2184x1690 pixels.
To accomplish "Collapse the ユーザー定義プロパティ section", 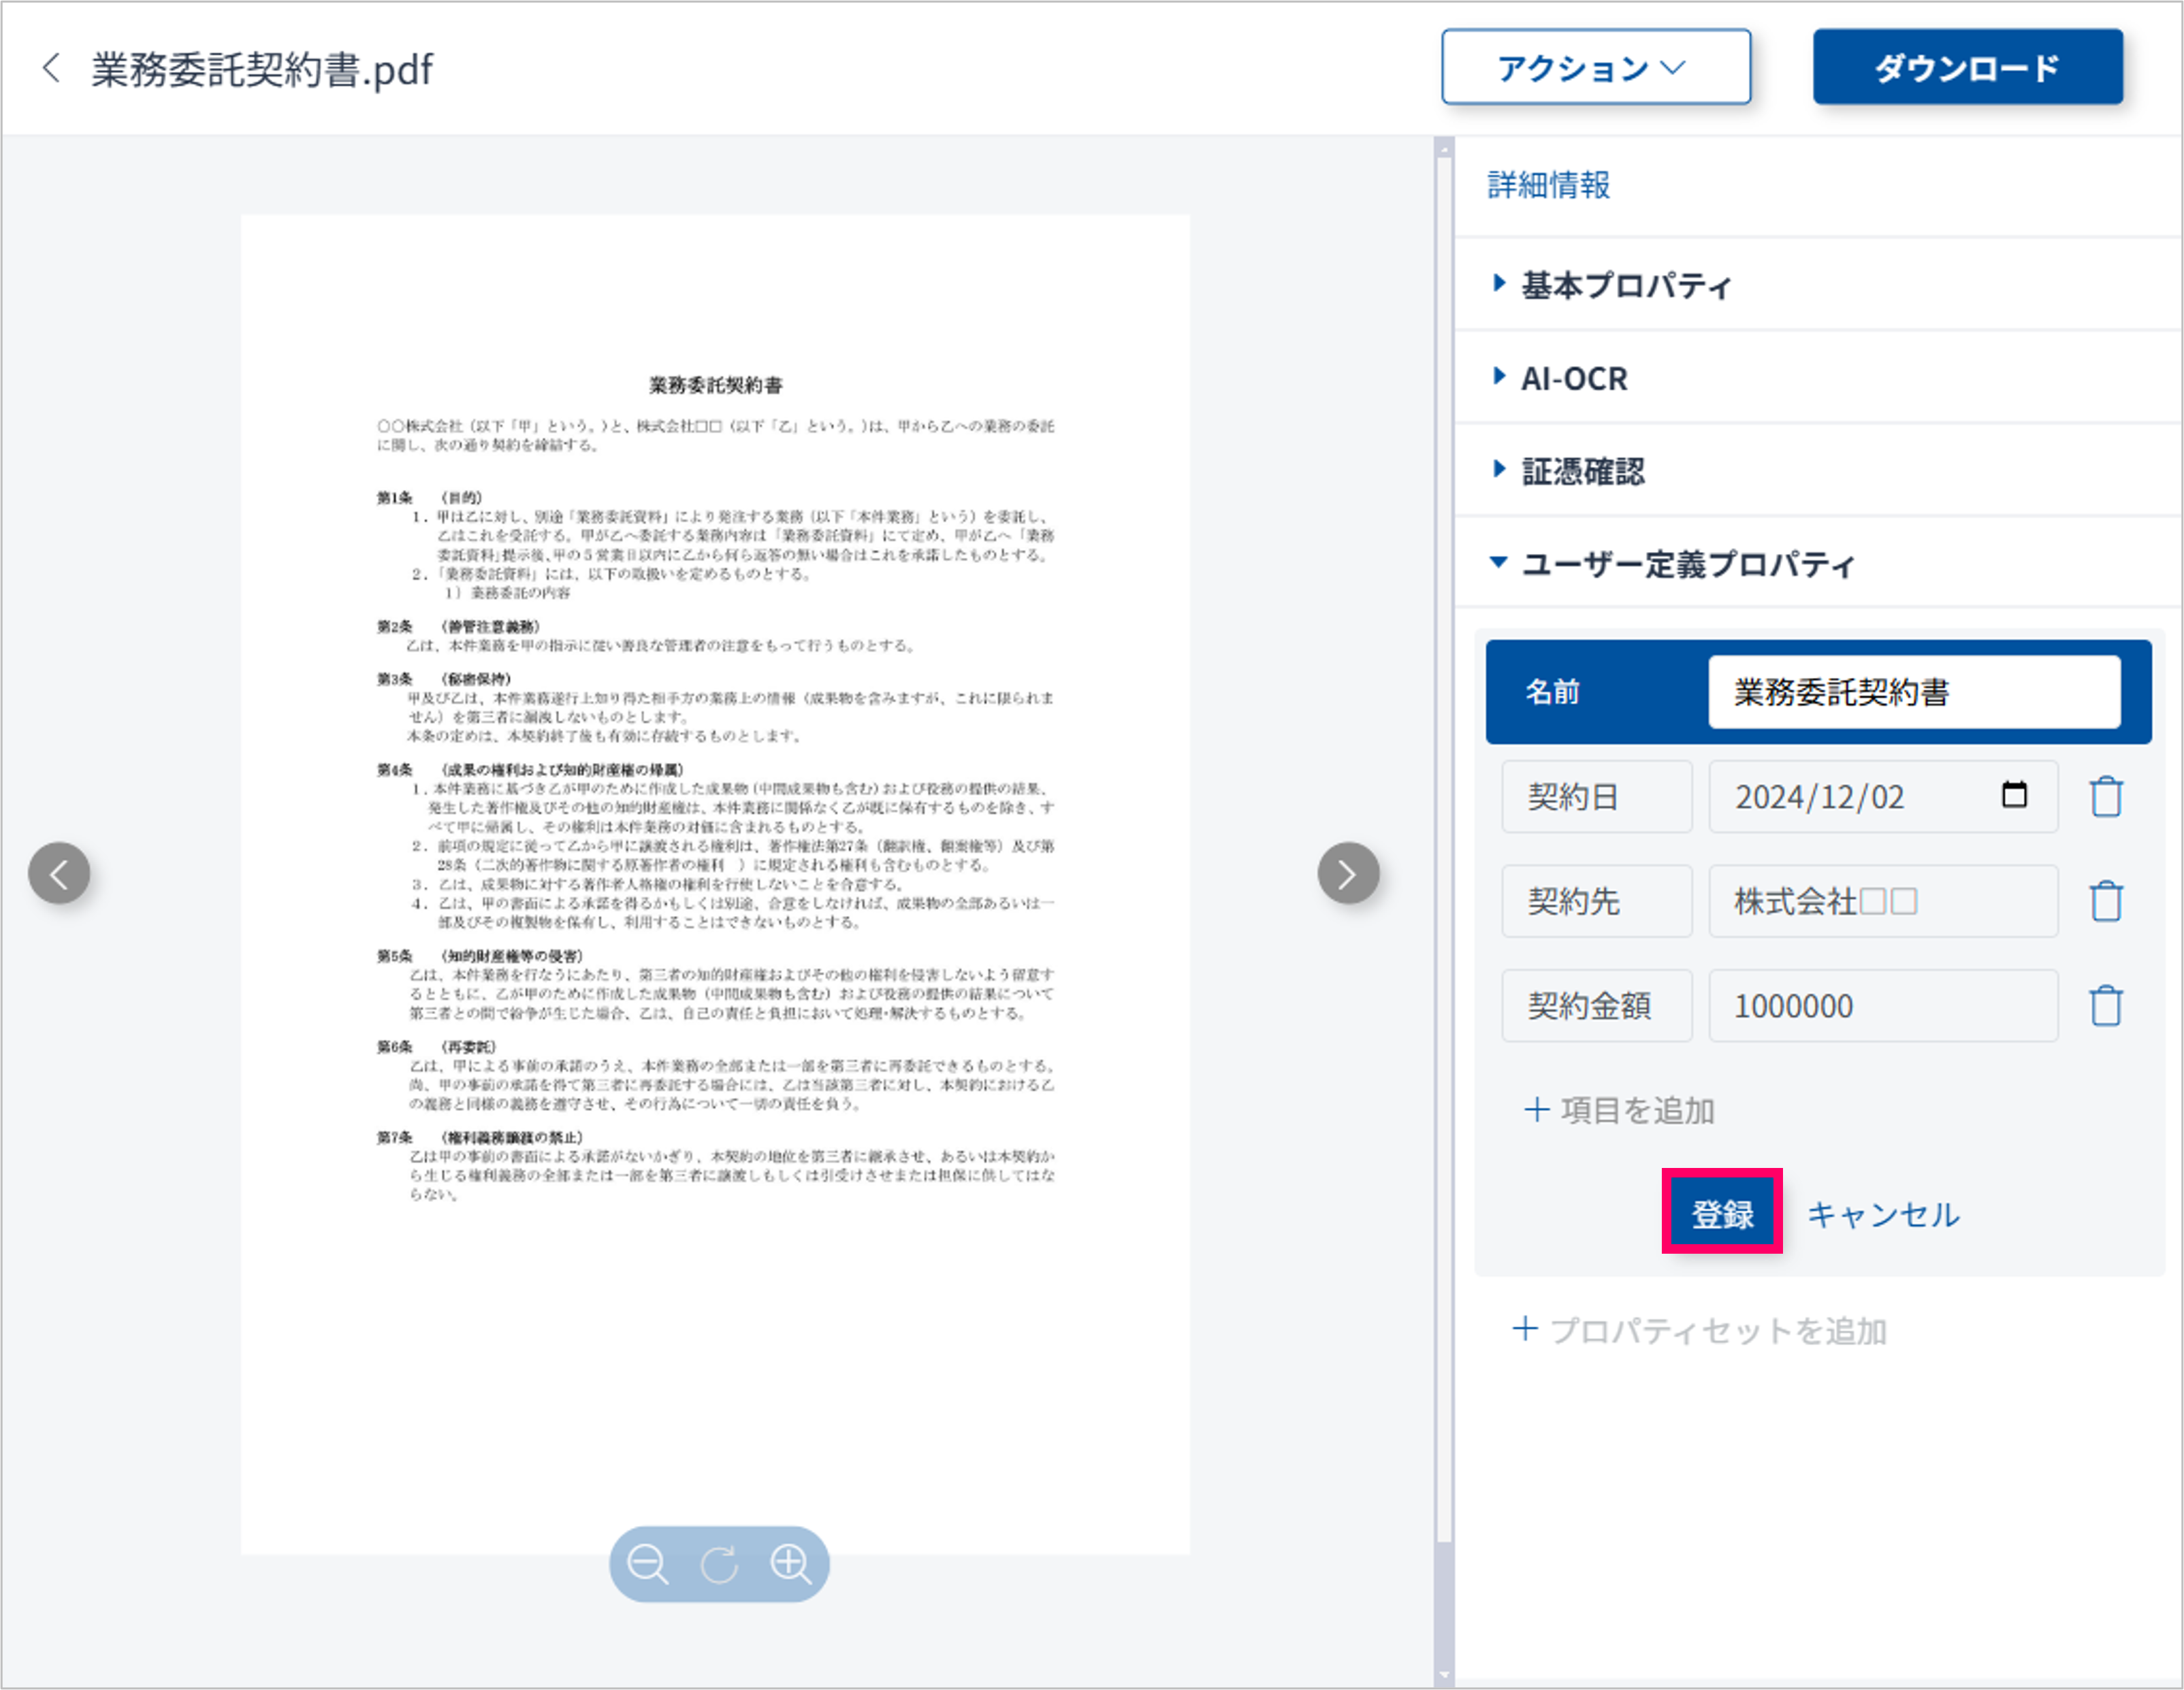I will coord(1686,564).
